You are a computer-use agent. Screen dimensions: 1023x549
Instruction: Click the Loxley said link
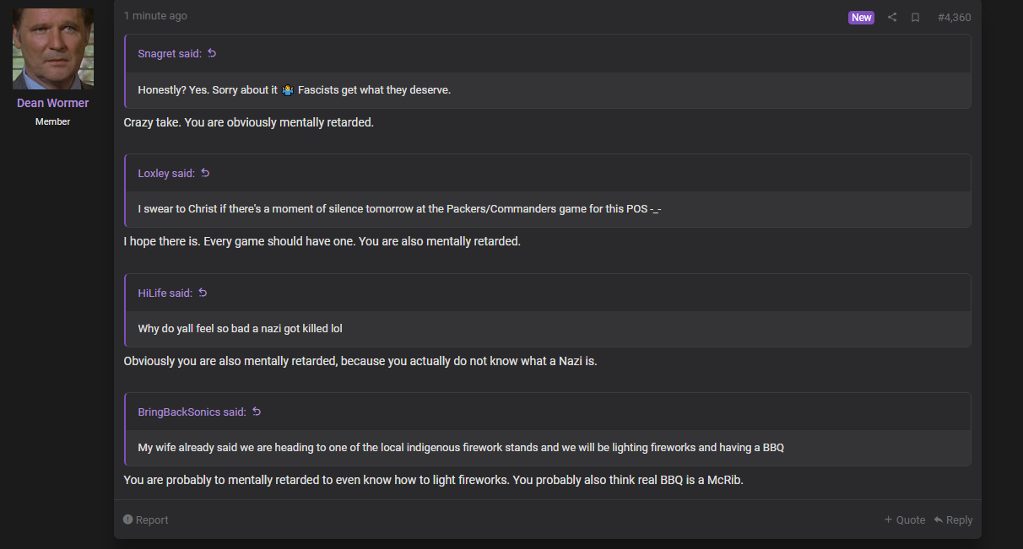point(166,173)
